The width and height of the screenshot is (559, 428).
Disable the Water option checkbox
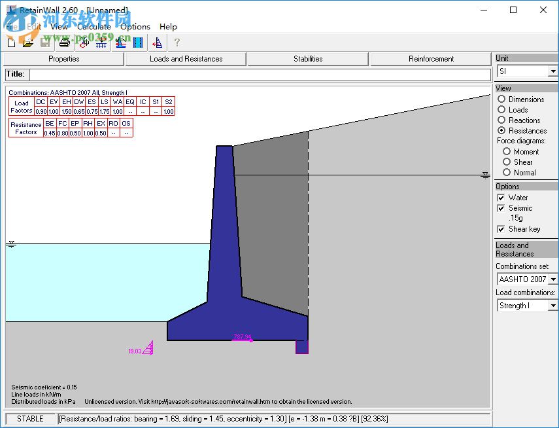click(502, 198)
